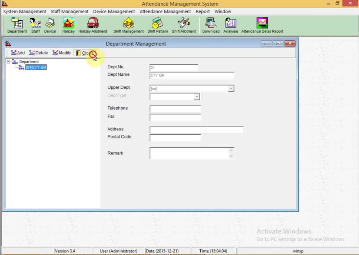Click the Upper Dept. label
The image size is (359, 255).
point(119,88)
